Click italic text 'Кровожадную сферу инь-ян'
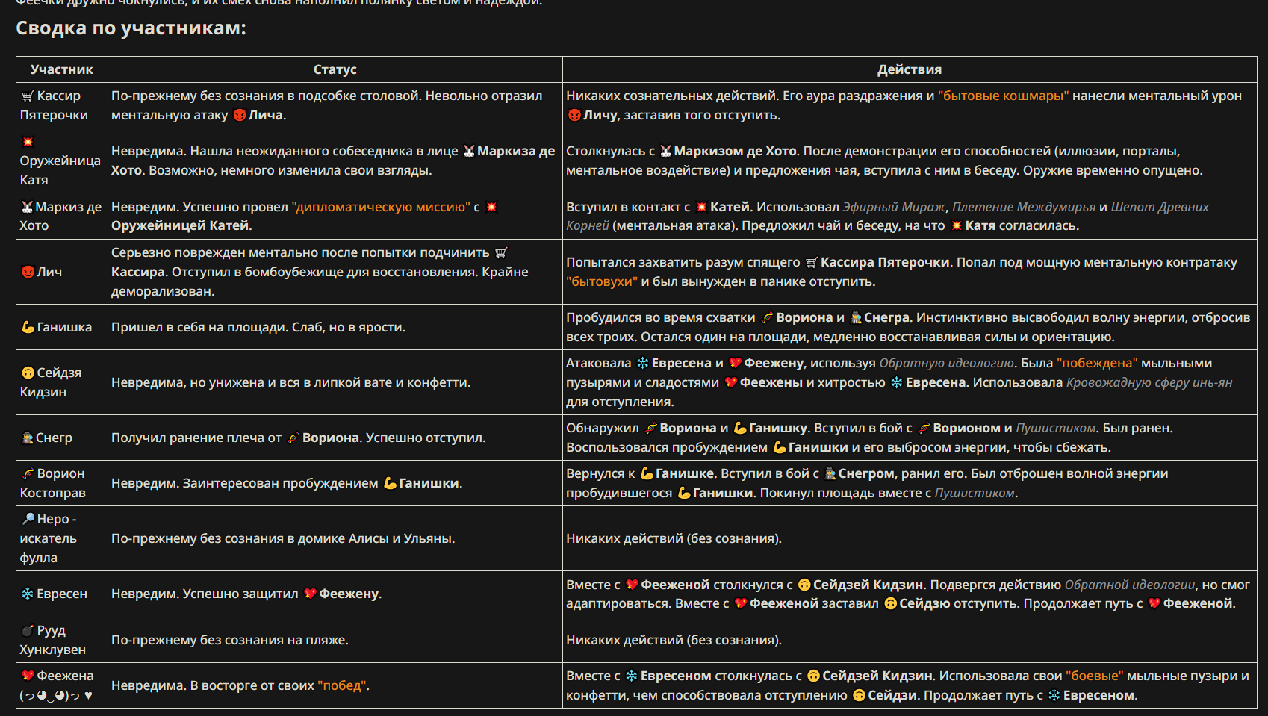1268x716 pixels. (x=1149, y=382)
